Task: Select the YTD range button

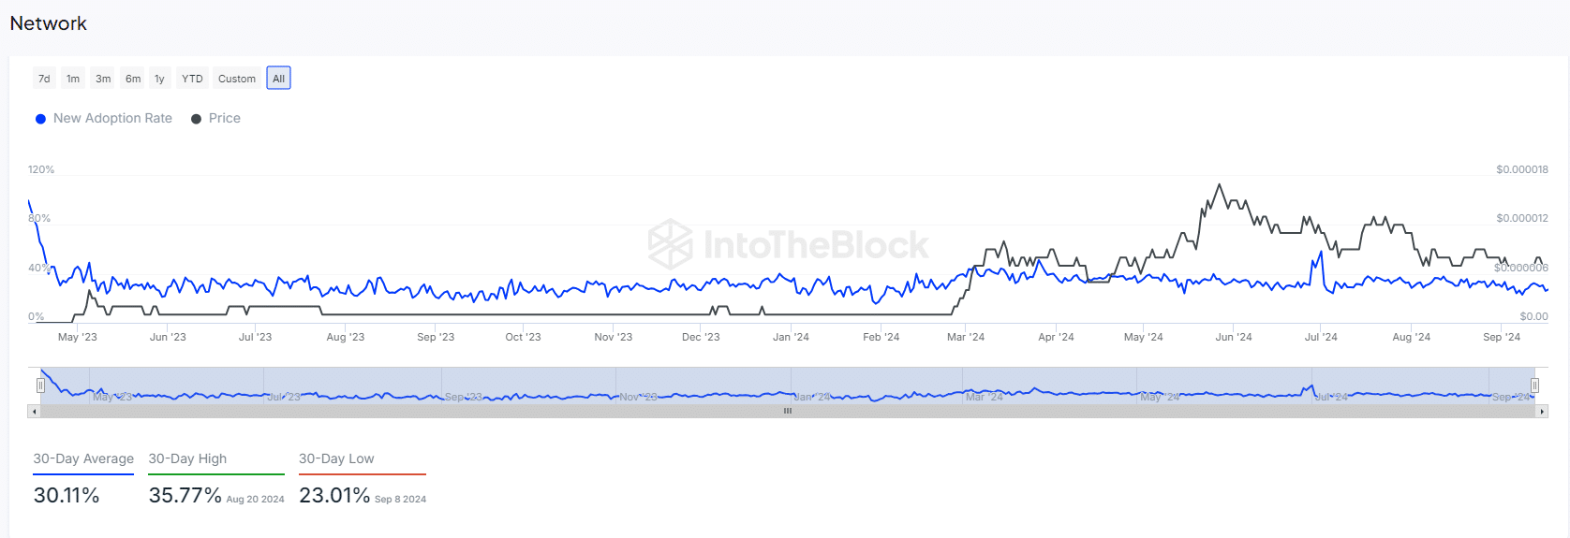Action: pos(192,79)
